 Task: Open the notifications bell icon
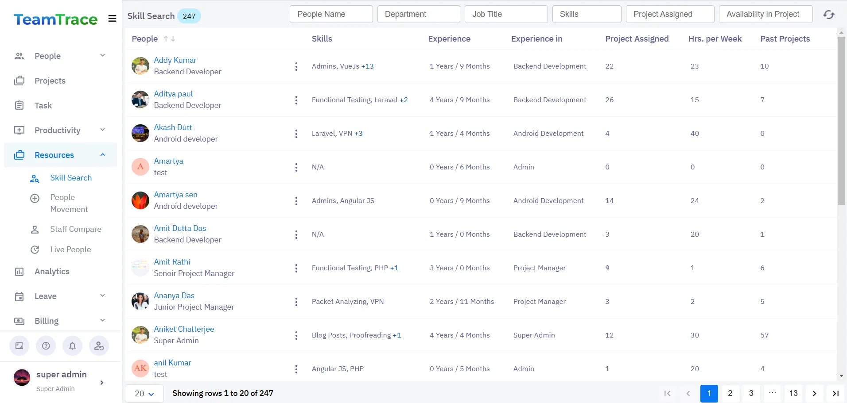[72, 346]
